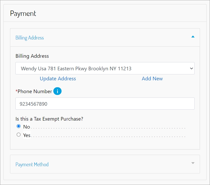
Task: Click the black Billing Address field label
Action: pyautogui.click(x=32, y=56)
